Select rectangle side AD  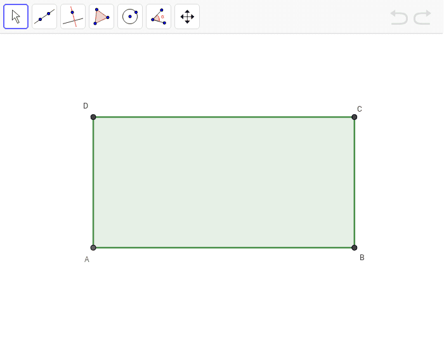tap(93, 183)
